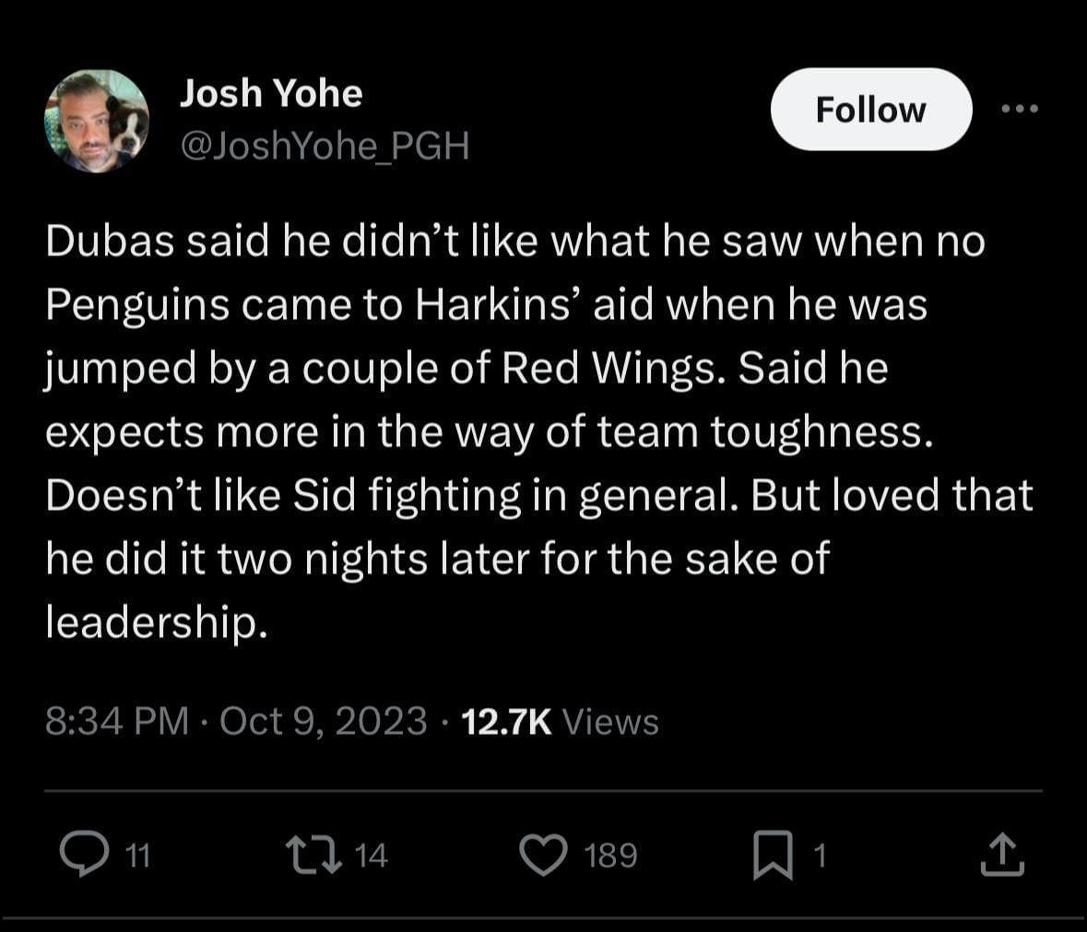
Task: Follow Josh Yohe with the Follow button
Action: coord(870,110)
